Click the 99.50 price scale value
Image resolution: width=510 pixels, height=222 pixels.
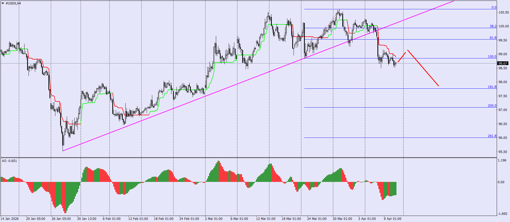click(503, 40)
